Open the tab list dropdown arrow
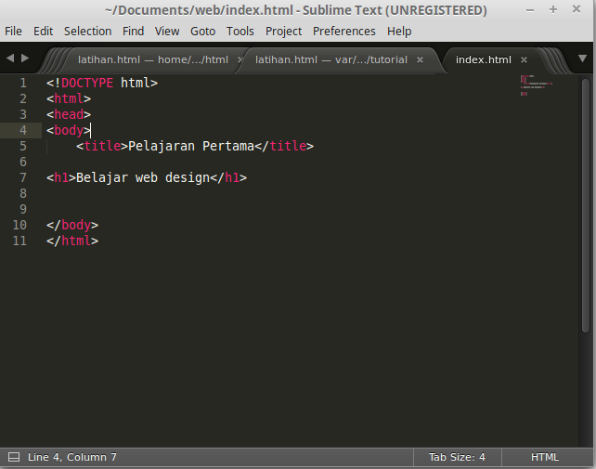Viewport: 596px width, 469px height. coord(582,59)
